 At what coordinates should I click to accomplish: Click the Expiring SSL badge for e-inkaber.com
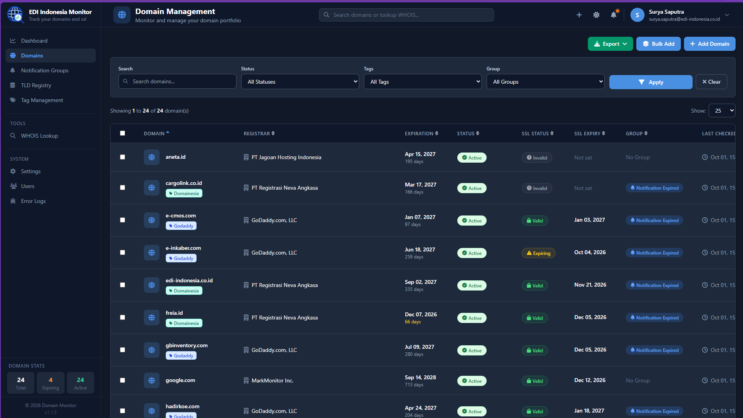click(538, 253)
